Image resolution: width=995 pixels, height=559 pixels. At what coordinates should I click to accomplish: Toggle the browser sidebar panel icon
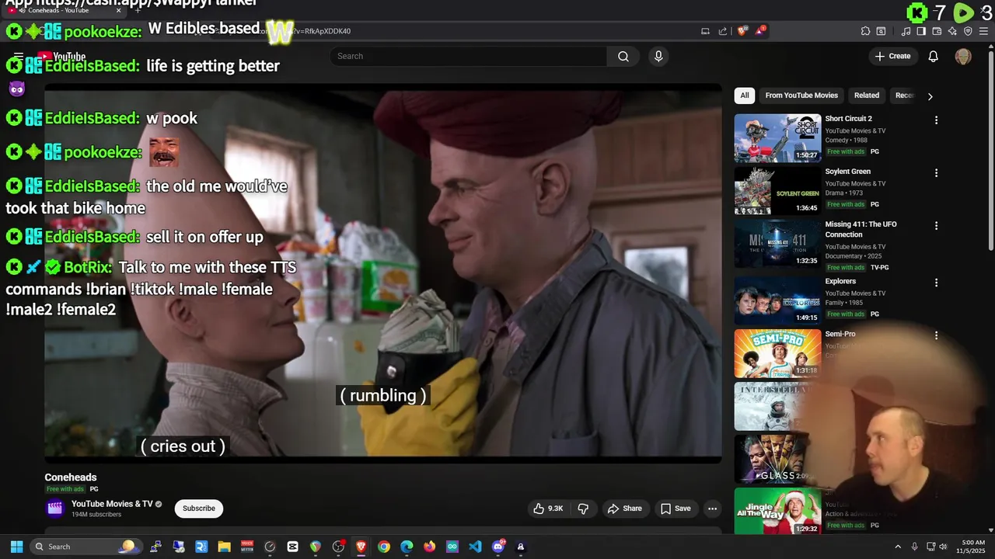[921, 31]
